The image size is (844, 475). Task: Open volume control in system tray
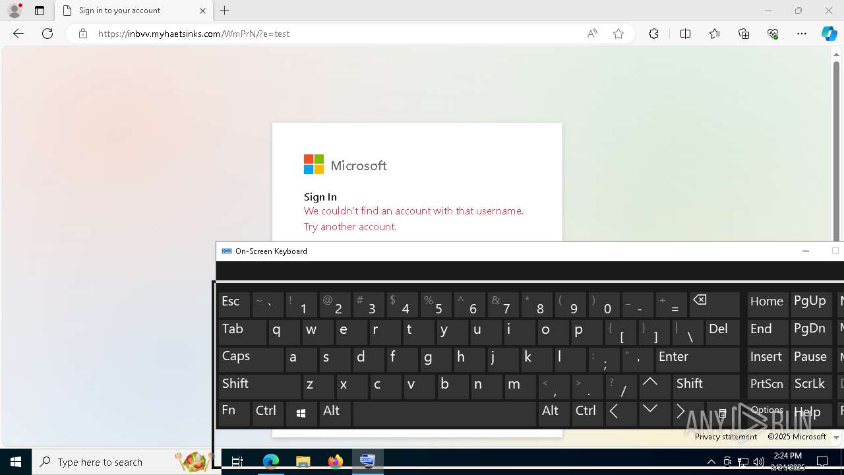759,462
